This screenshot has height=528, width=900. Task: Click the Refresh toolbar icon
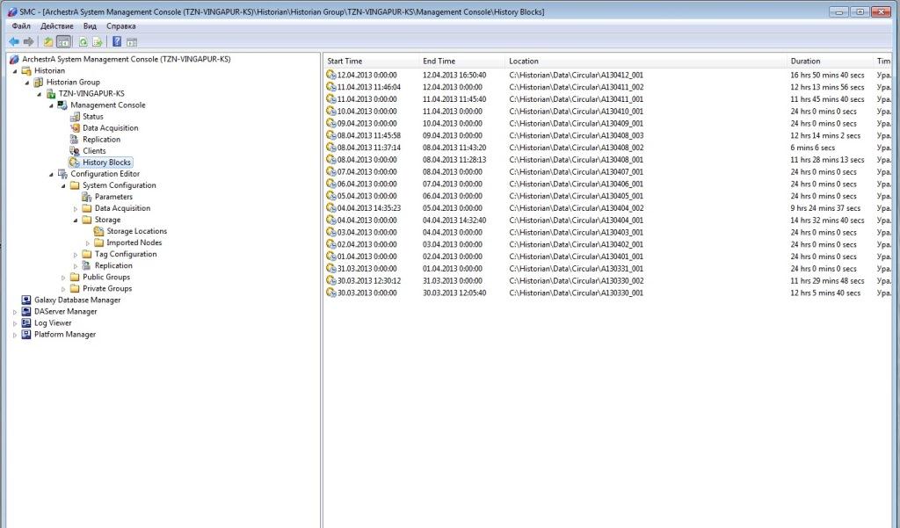point(83,41)
